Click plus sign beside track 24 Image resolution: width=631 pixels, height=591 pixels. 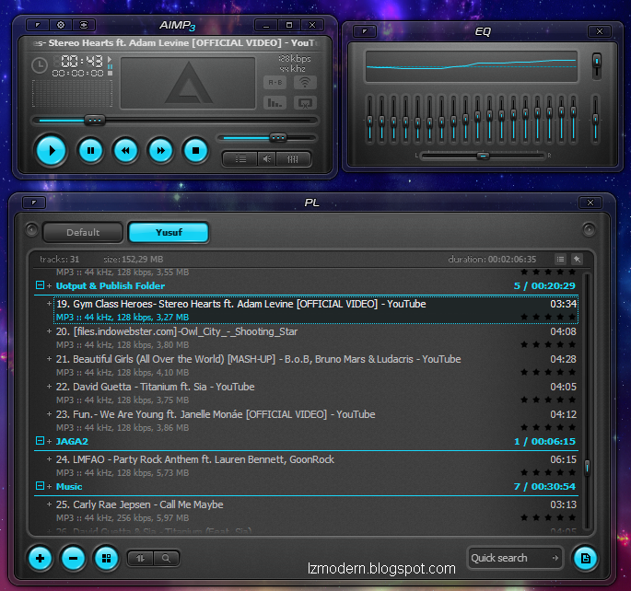point(49,459)
